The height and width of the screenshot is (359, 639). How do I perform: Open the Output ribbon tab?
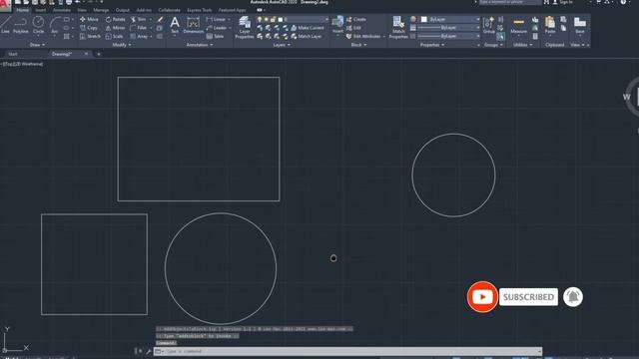coord(122,10)
